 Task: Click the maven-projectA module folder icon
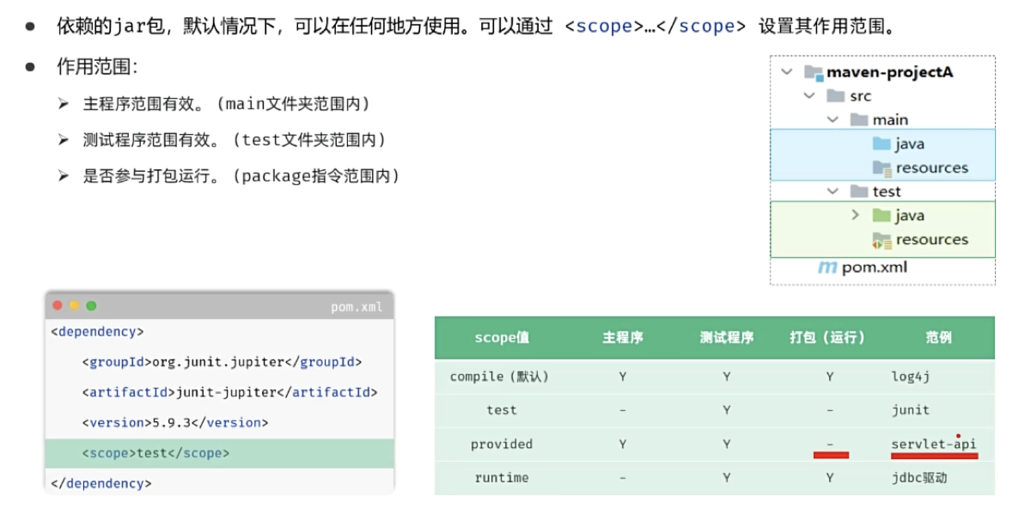pos(813,72)
